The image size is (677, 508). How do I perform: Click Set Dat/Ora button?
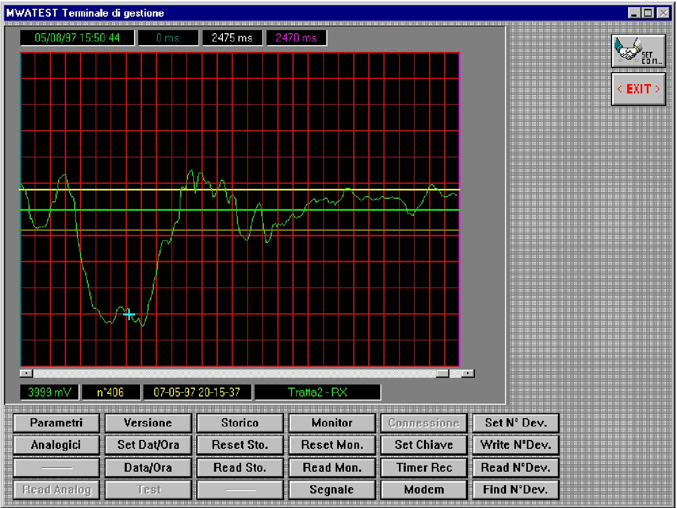pyautogui.click(x=148, y=445)
